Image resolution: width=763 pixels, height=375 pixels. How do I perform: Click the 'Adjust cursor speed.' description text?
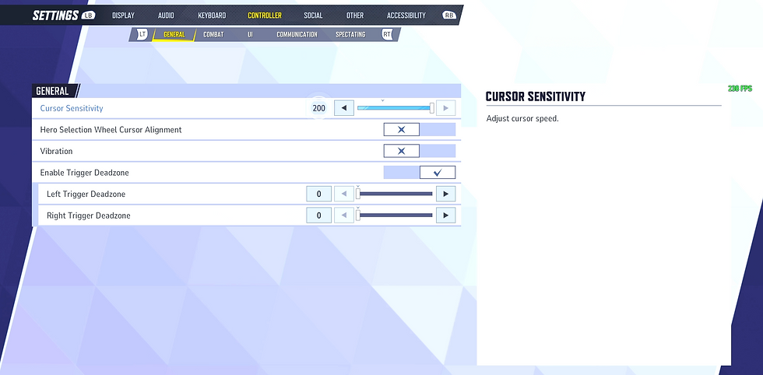[x=522, y=119]
